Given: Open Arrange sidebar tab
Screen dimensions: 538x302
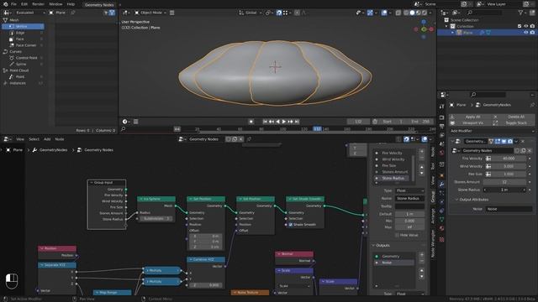Looking at the screenshot, I should click(433, 216).
